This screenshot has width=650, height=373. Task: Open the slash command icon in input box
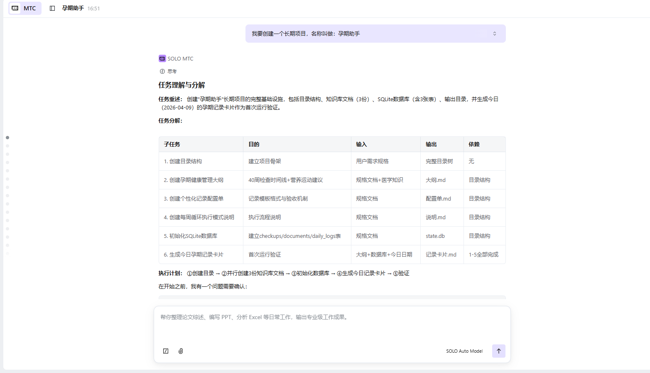(166, 351)
